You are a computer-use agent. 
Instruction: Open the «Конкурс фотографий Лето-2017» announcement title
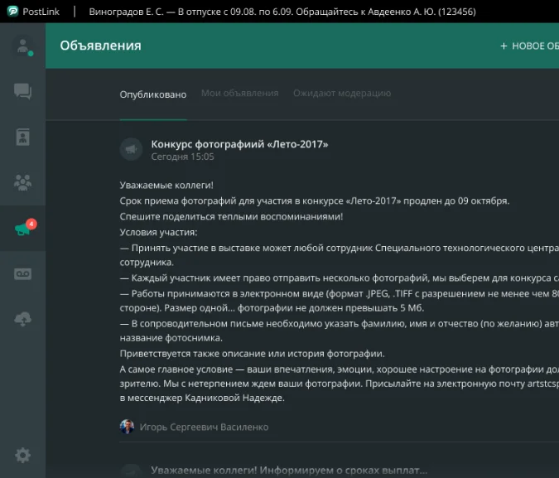(239, 144)
